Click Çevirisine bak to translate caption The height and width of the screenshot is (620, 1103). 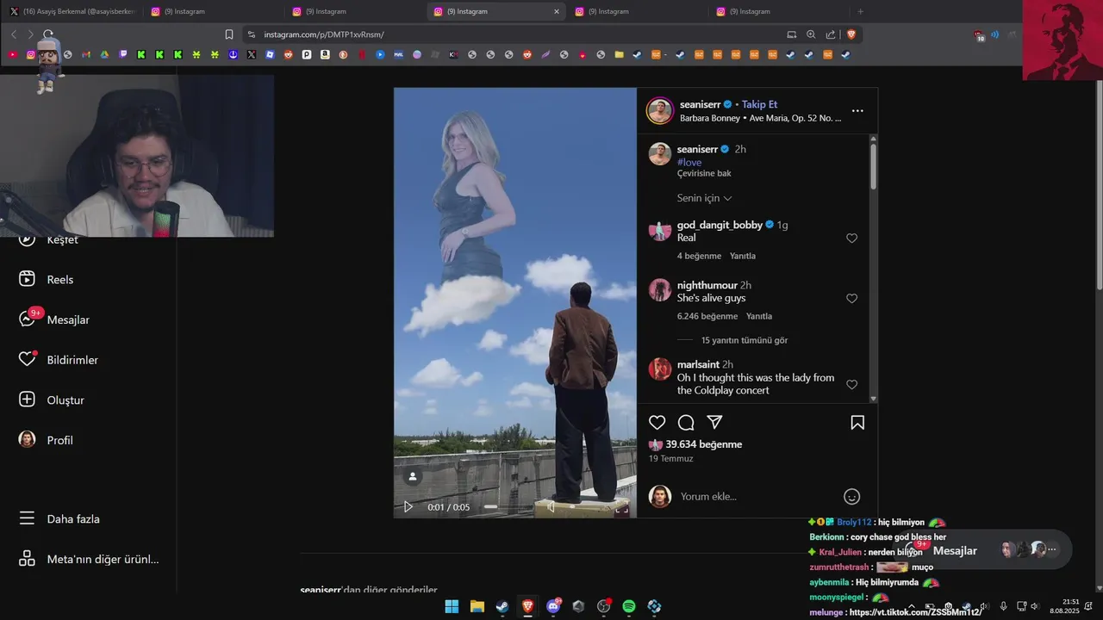click(x=704, y=173)
